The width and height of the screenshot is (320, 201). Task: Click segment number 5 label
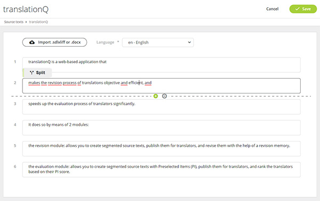(x=15, y=146)
